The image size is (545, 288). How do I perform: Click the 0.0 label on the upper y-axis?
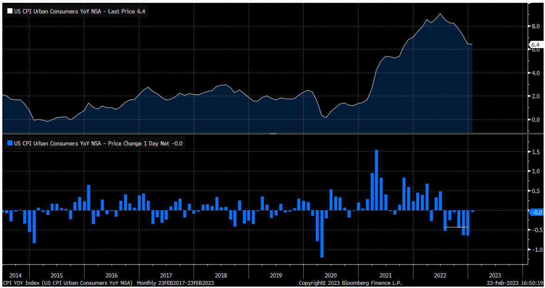[x=535, y=120]
